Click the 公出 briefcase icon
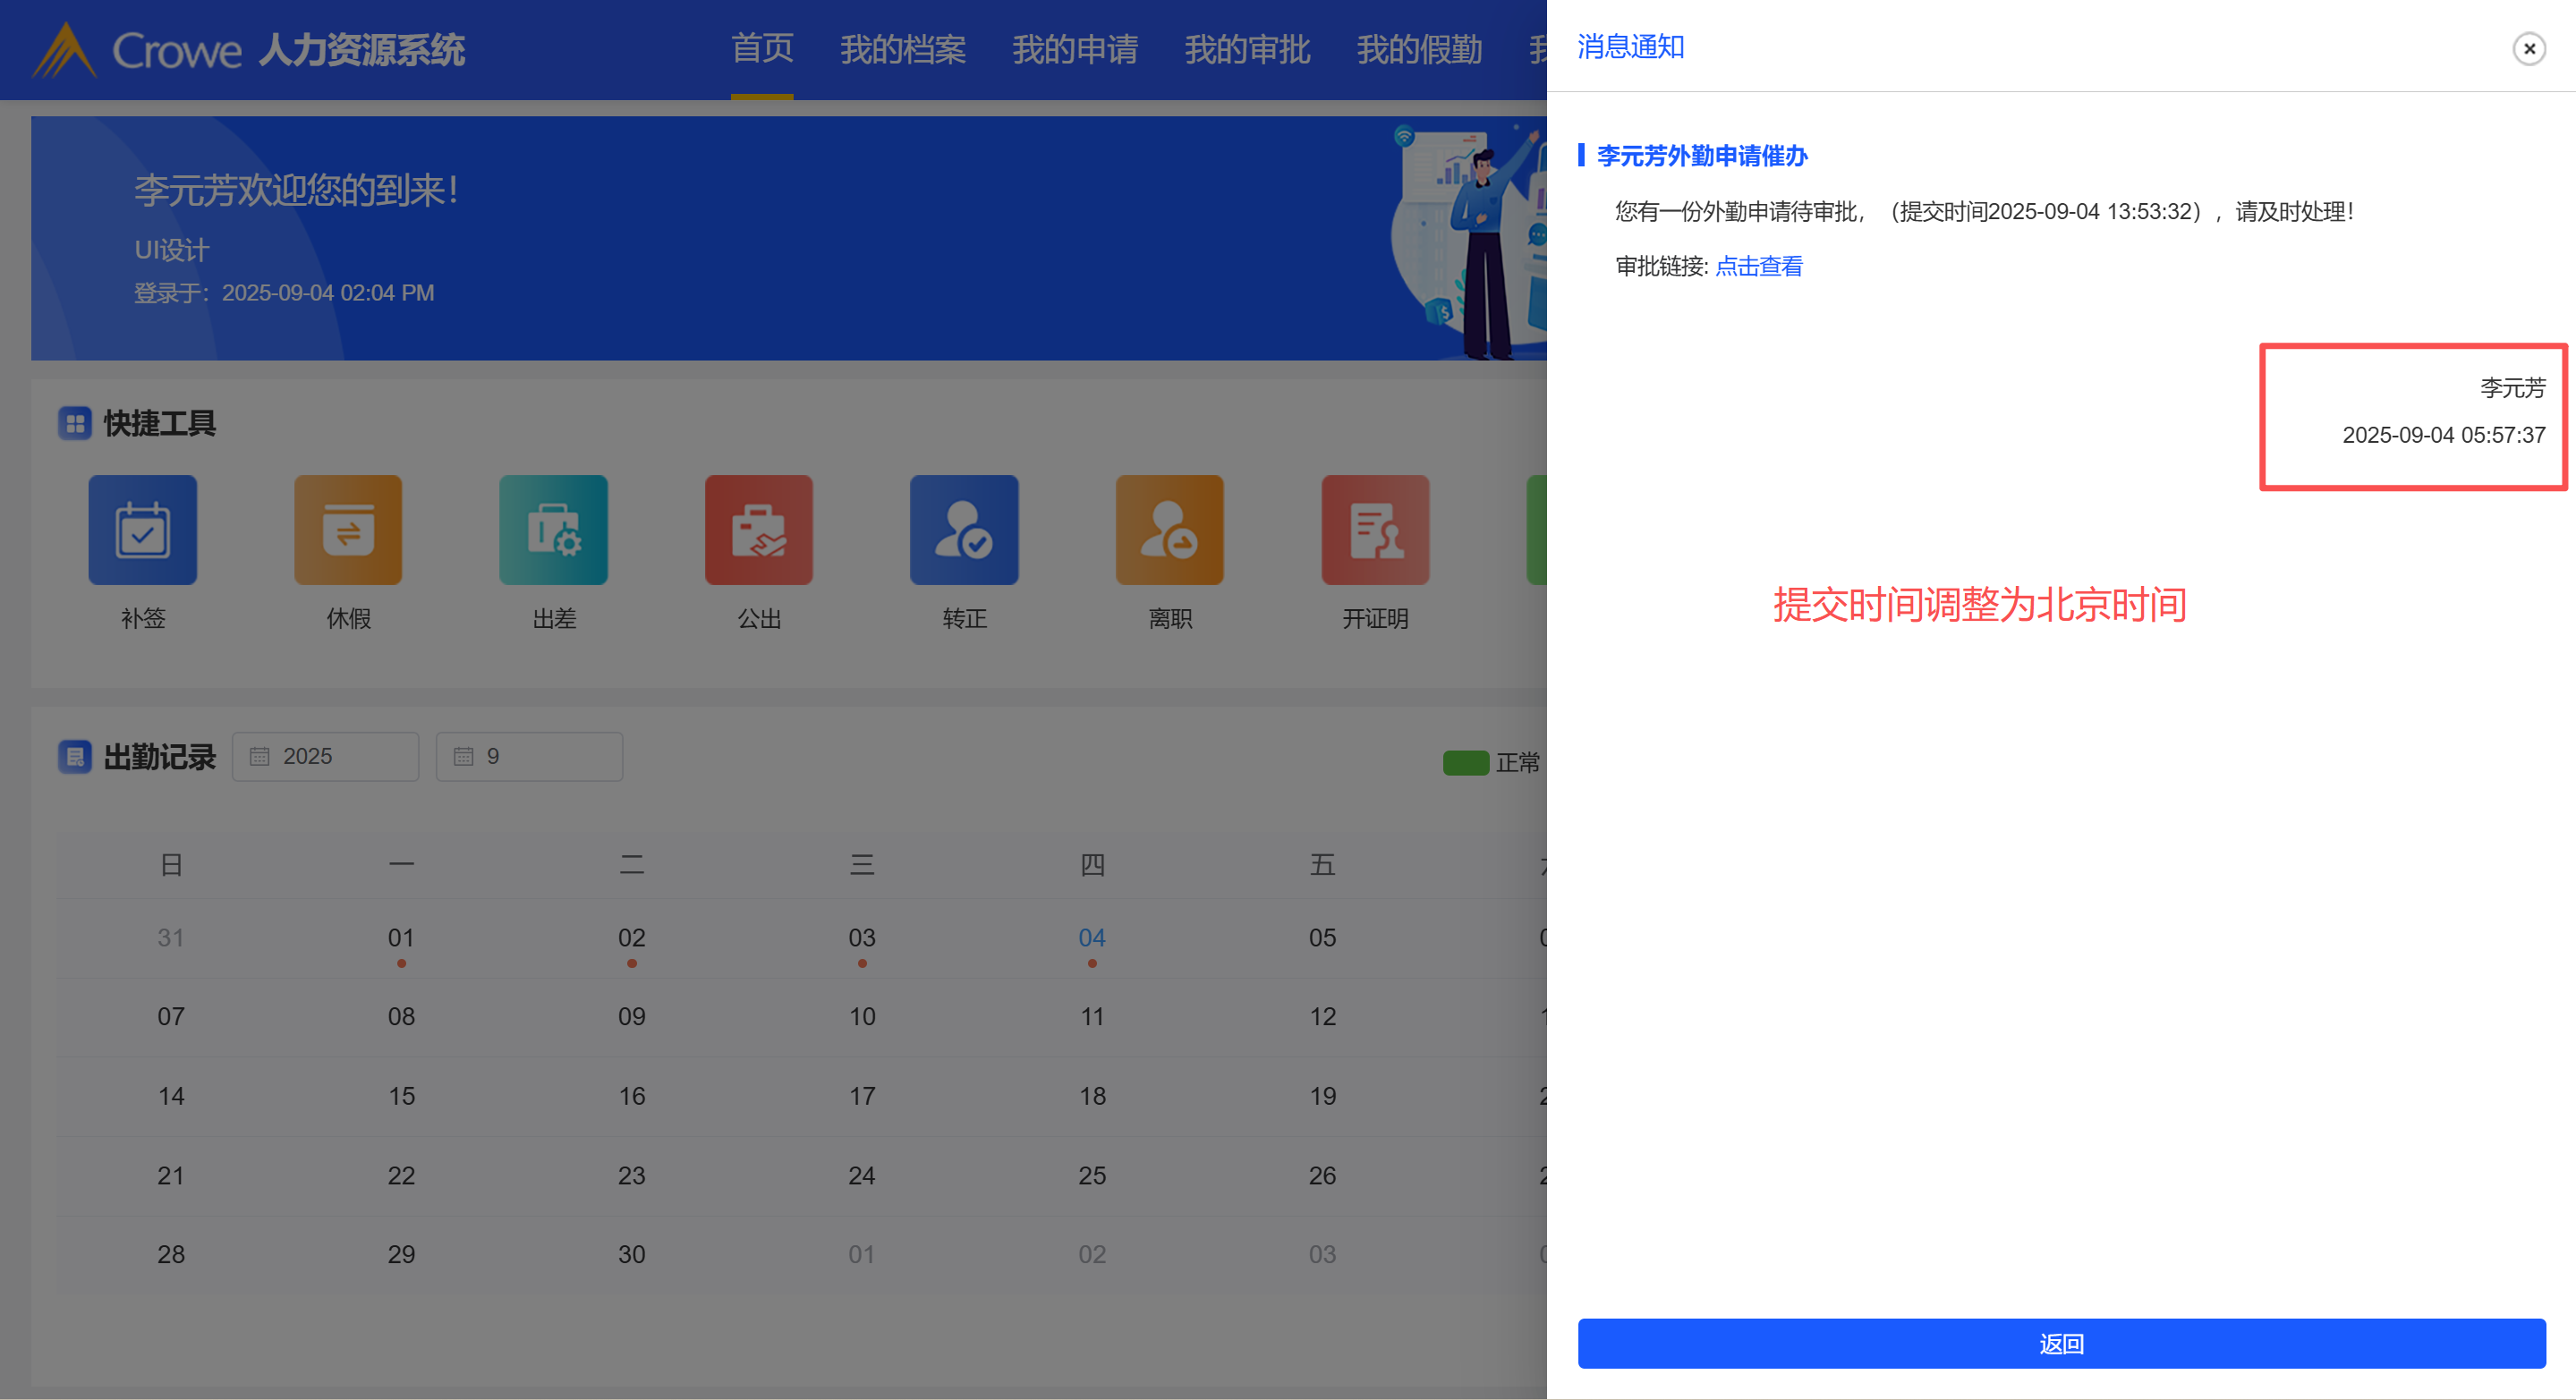The height and width of the screenshot is (1400, 2576). 758,529
